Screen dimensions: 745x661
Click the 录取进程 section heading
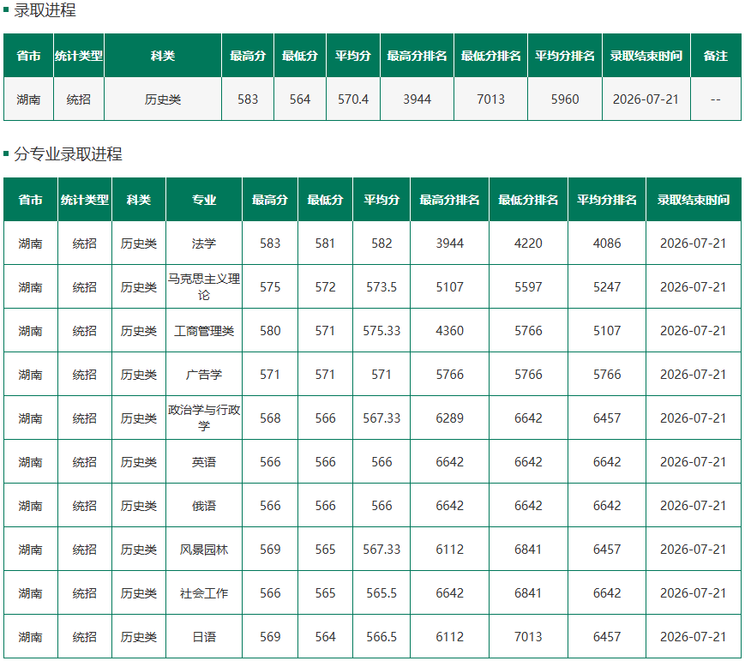45,10
